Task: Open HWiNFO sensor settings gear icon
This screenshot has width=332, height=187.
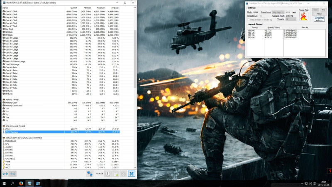Action: tap(123, 174)
